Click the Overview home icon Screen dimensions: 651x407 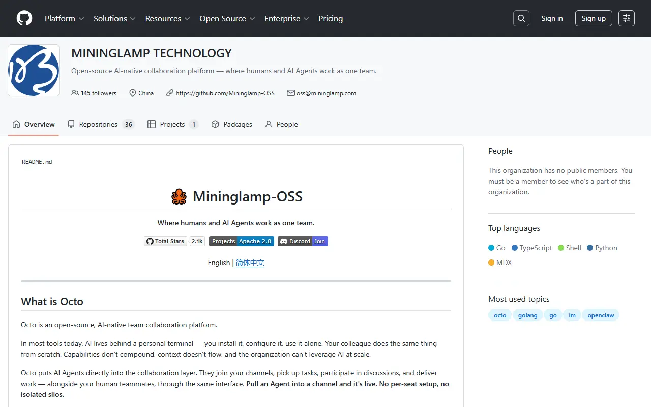16,124
